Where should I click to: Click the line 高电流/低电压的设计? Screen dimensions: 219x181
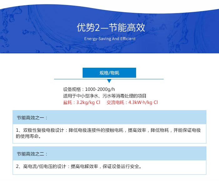[79, 166]
